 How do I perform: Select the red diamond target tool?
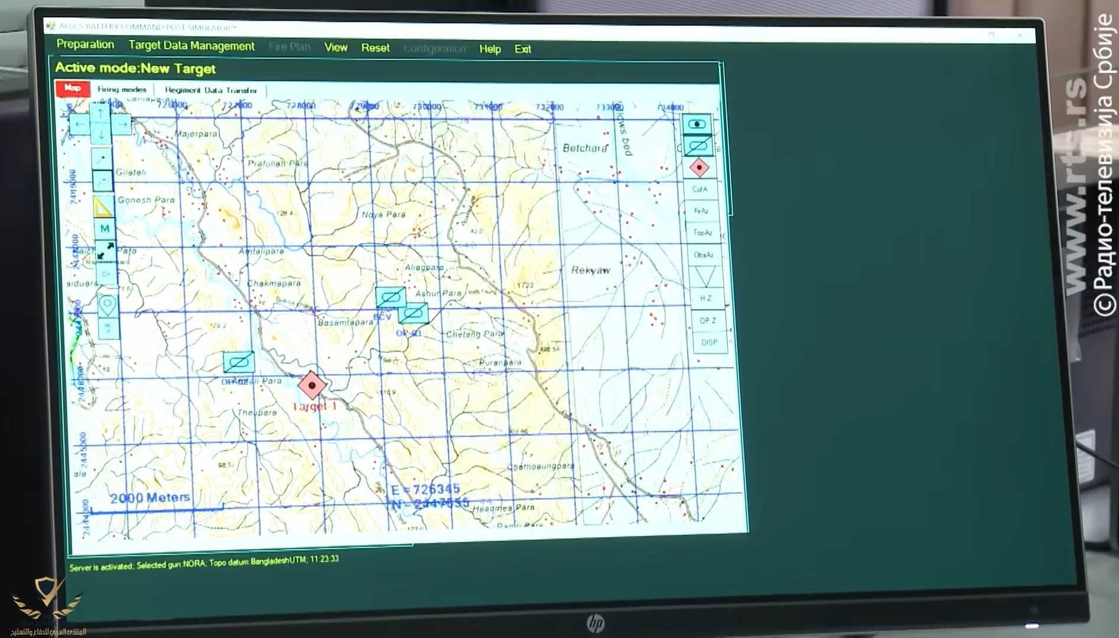[699, 168]
